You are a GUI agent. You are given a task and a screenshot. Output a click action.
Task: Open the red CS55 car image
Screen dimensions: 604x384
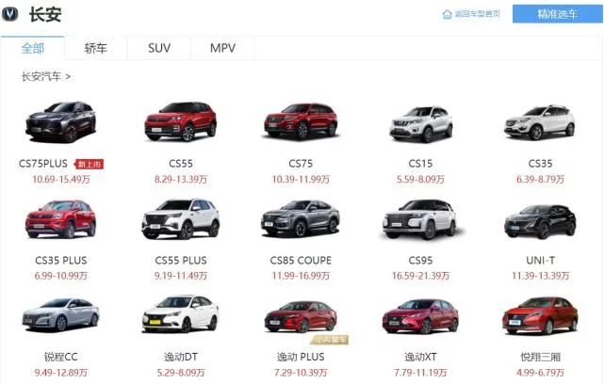pos(181,121)
